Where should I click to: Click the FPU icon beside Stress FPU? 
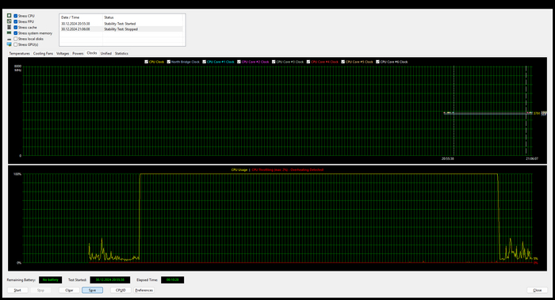(10, 21)
